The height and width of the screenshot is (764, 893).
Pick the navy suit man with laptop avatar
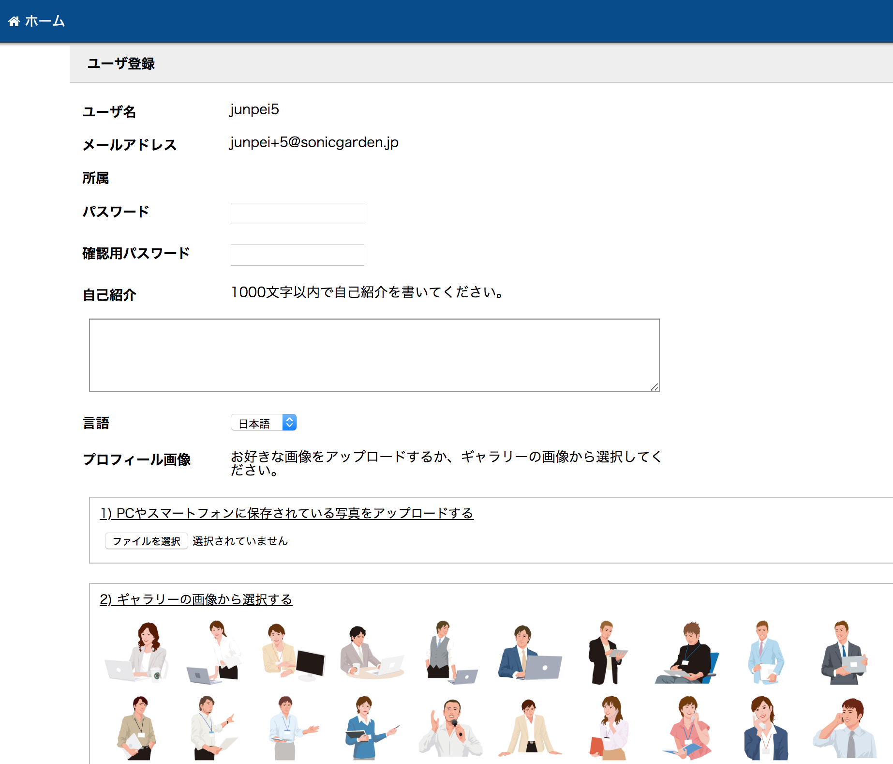(529, 652)
